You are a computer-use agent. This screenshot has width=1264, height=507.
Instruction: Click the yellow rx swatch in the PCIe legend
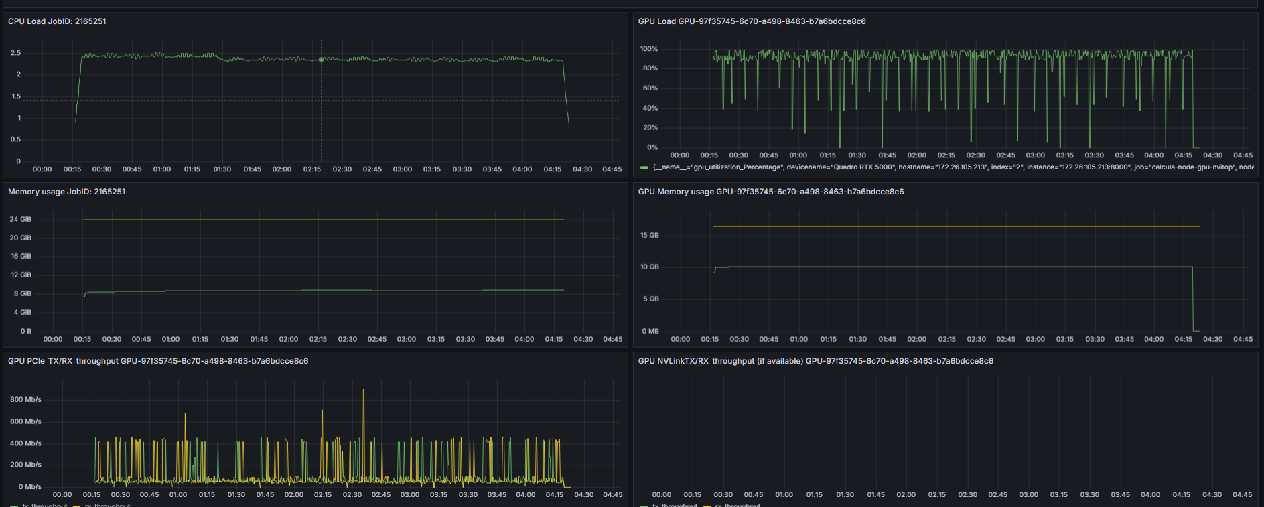77,506
